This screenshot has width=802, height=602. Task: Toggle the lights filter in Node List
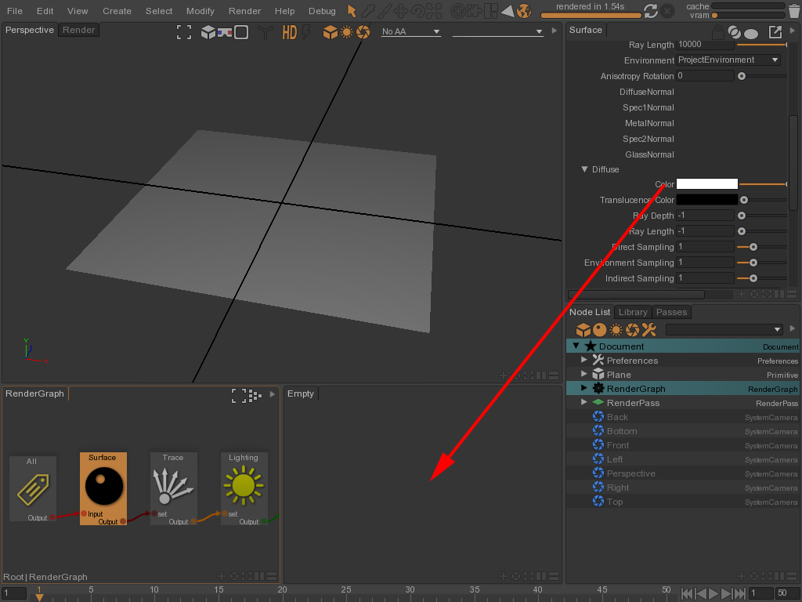(616, 330)
